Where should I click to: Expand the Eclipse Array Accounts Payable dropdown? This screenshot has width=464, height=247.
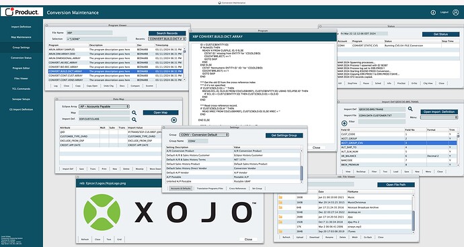(x=104, y=106)
